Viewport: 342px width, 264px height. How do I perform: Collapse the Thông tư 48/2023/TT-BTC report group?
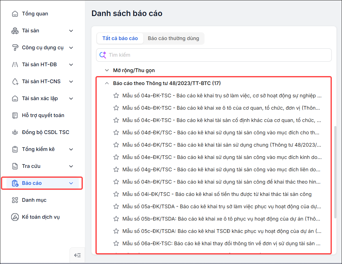pyautogui.click(x=107, y=83)
